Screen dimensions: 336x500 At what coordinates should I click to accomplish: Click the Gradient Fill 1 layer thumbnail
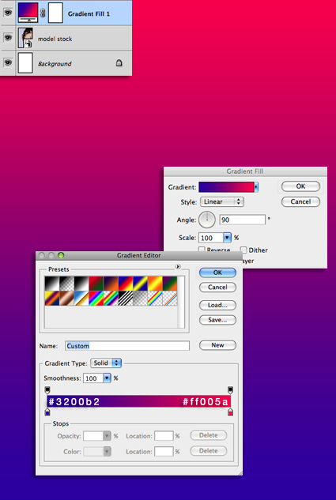tap(28, 13)
